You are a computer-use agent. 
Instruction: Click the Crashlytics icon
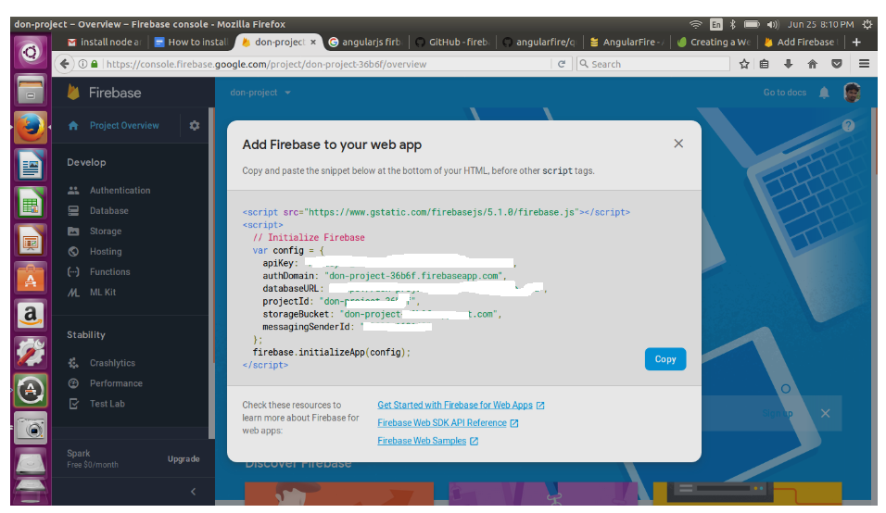coord(73,363)
